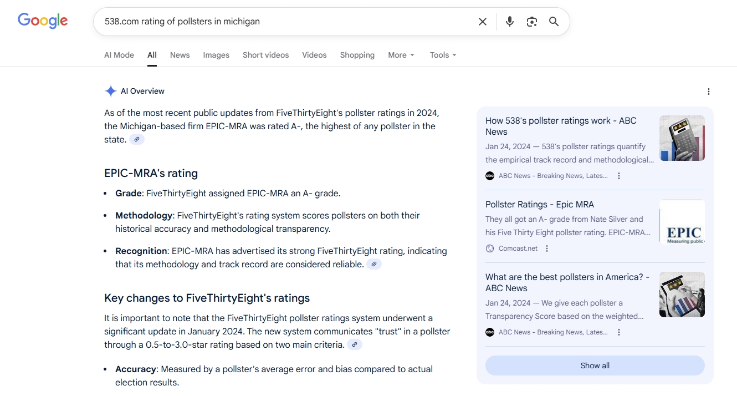737x396 pixels.
Task: Switch to the News tab
Action: coord(180,55)
